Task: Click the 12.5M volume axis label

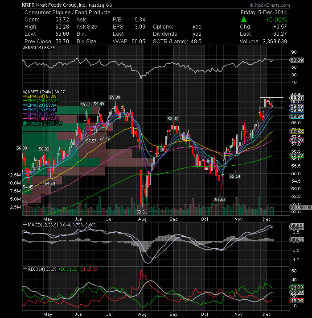Action: coord(14,175)
